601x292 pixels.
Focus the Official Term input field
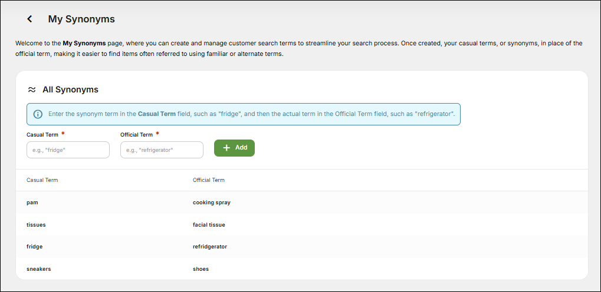tap(162, 150)
